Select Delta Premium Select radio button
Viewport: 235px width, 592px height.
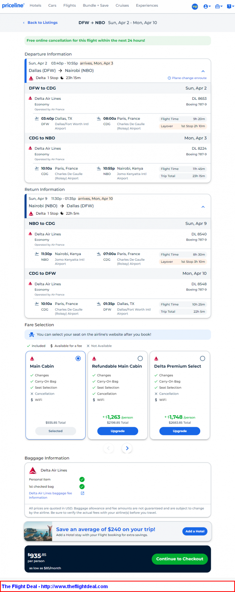pyautogui.click(x=202, y=358)
